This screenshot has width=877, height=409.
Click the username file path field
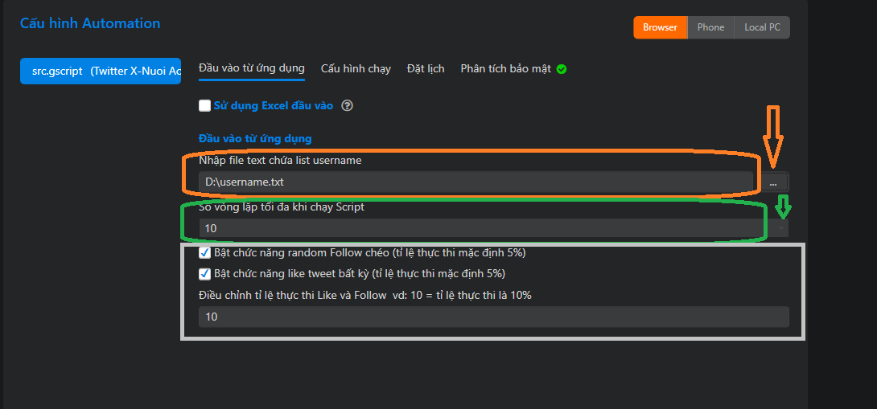[x=475, y=182]
